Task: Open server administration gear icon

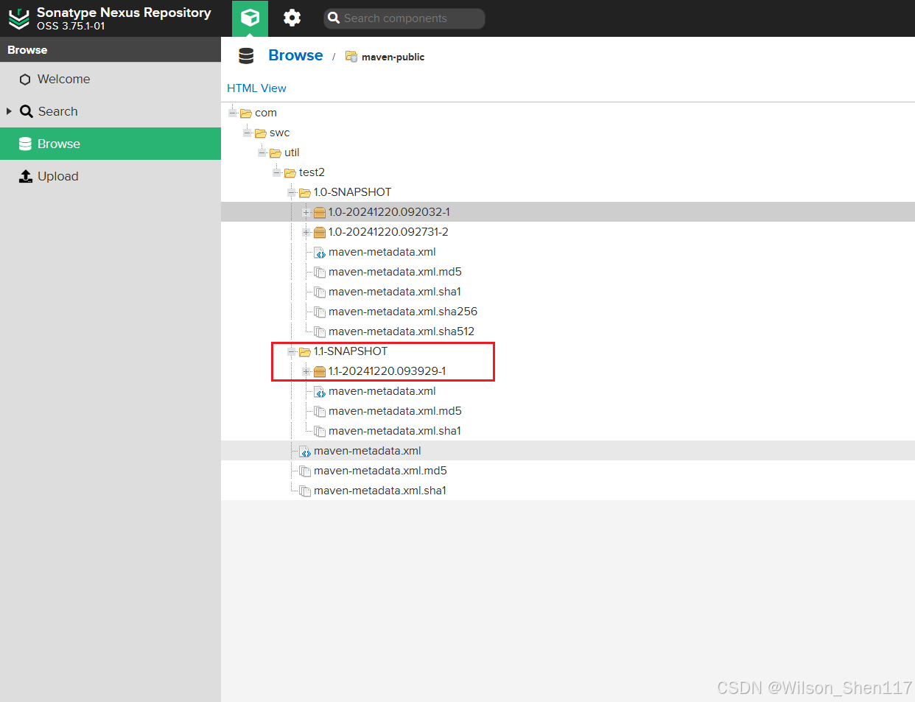Action: 292,18
